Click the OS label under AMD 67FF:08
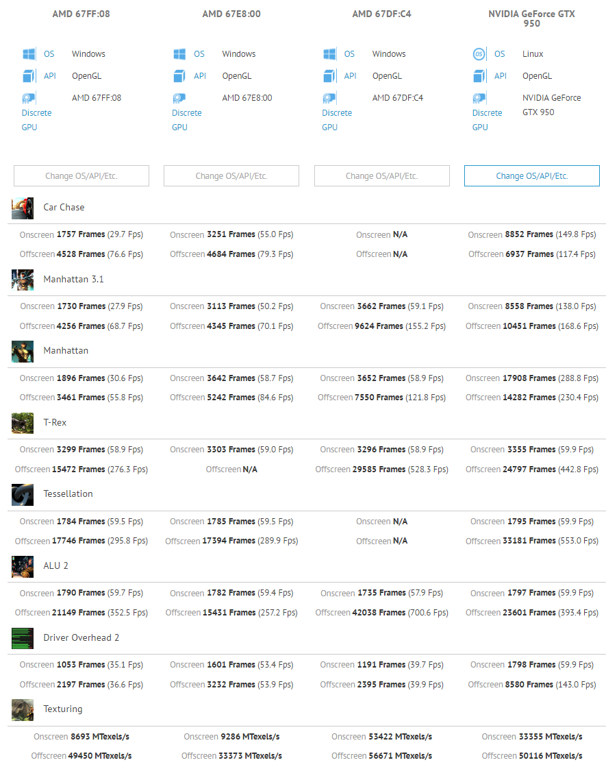The height and width of the screenshot is (769, 606). [x=49, y=54]
